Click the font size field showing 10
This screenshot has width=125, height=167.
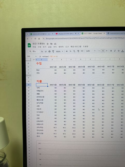coord(103,51)
